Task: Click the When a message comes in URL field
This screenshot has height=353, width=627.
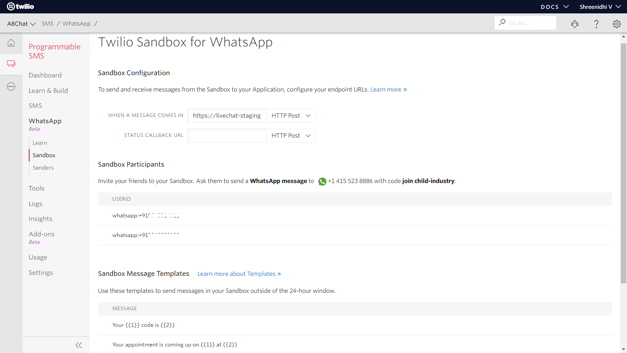Action: click(227, 115)
